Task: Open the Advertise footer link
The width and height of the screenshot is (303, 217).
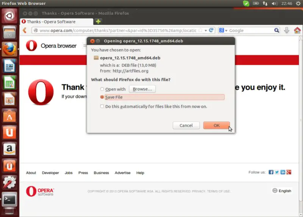Action: coord(122,173)
